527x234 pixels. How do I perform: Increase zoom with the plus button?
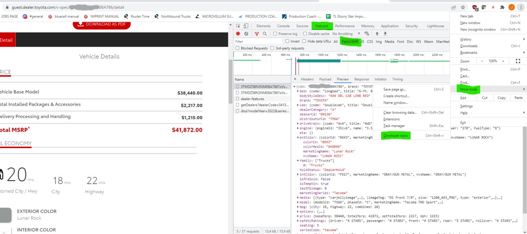[x=503, y=61]
